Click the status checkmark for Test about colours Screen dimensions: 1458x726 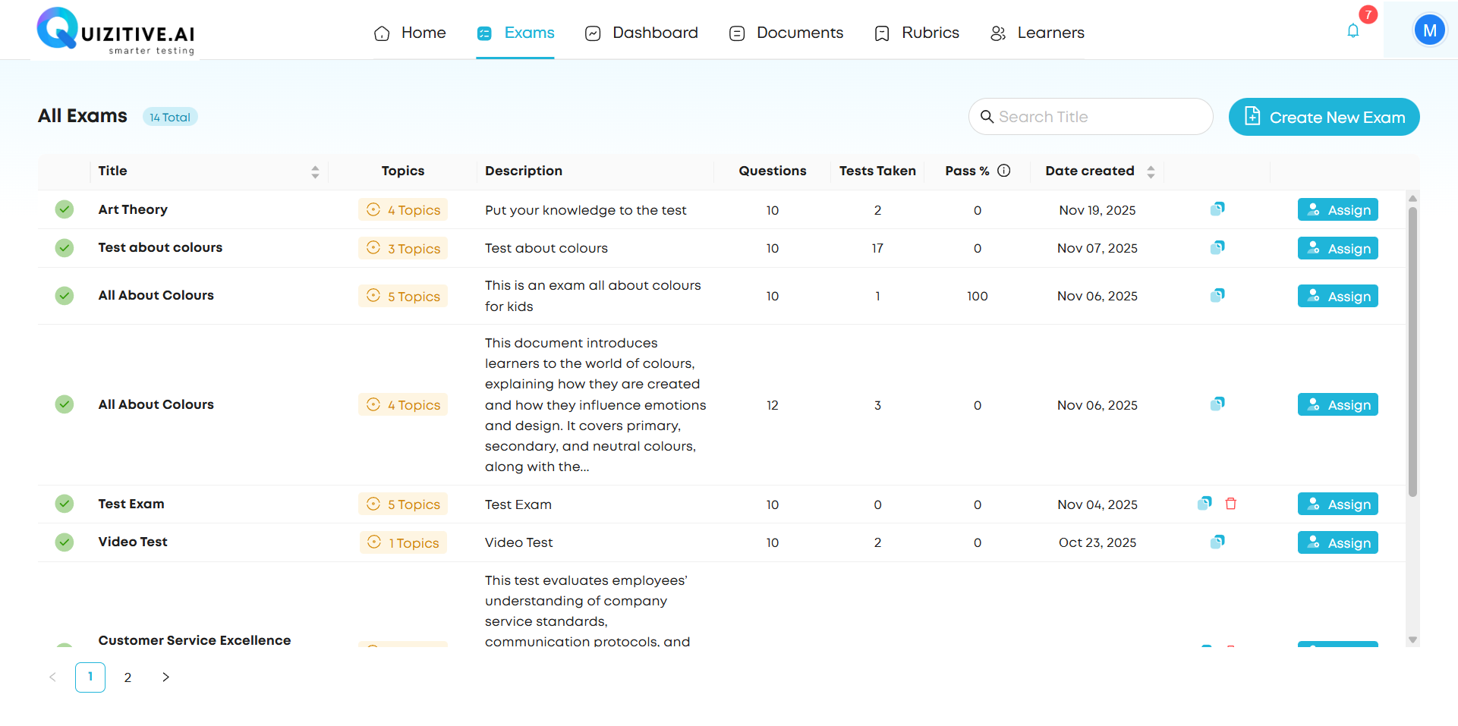pos(65,248)
